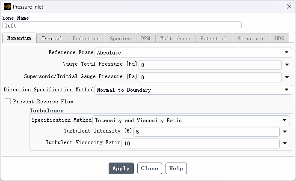Screen dimensions: 296x181
Task: Open Gauge Total Pressure profile arrow
Action: [x=287, y=65]
